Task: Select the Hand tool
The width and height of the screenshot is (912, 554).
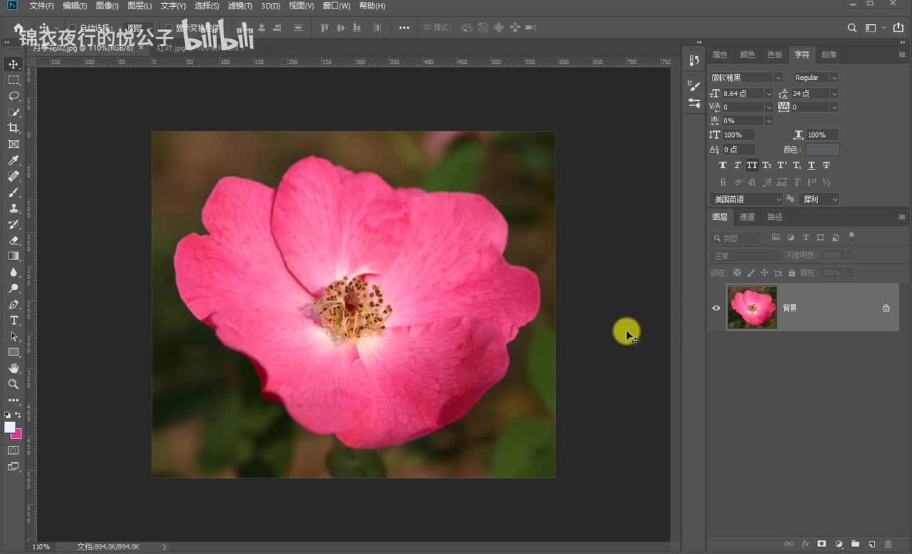Action: pos(13,369)
